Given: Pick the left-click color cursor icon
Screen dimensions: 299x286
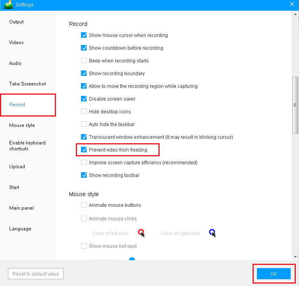Looking at the screenshot, I should coord(141,233).
